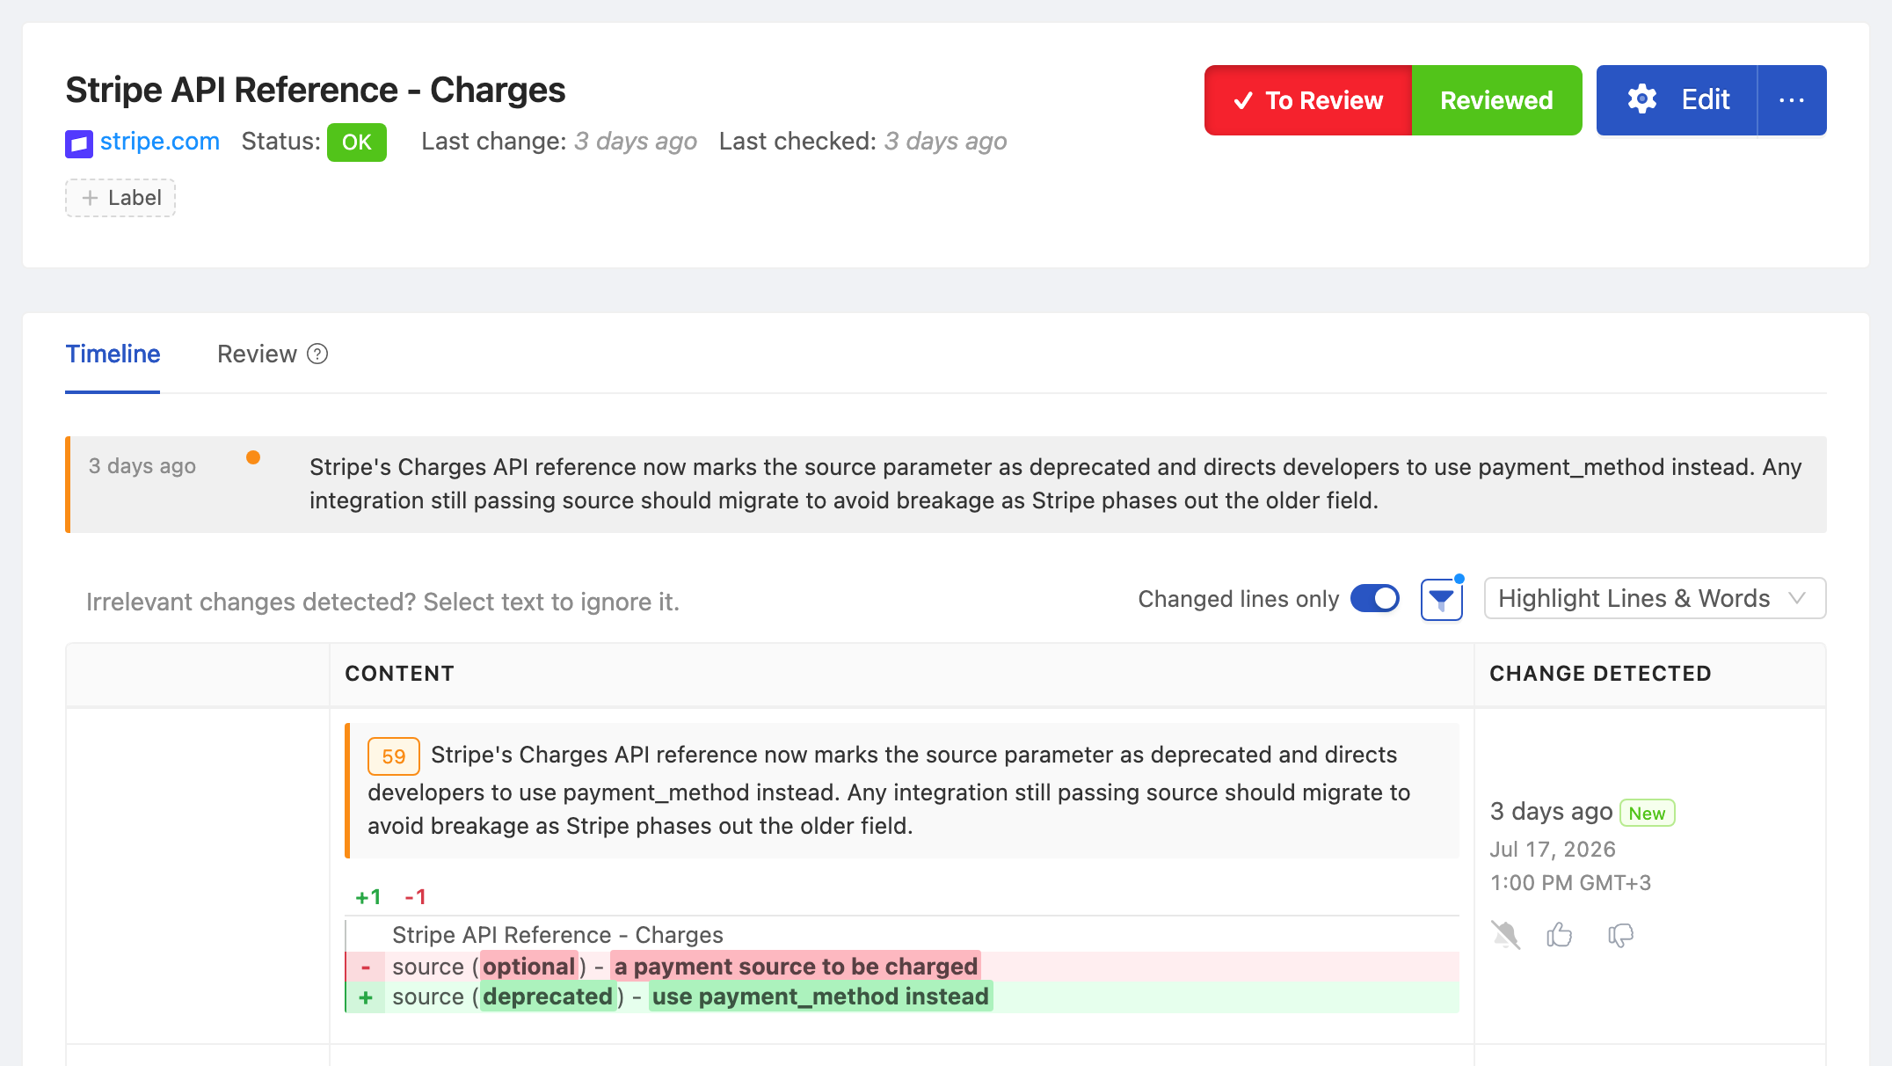Image resolution: width=1892 pixels, height=1066 pixels.
Task: Mark the page as To Review
Action: click(x=1308, y=100)
